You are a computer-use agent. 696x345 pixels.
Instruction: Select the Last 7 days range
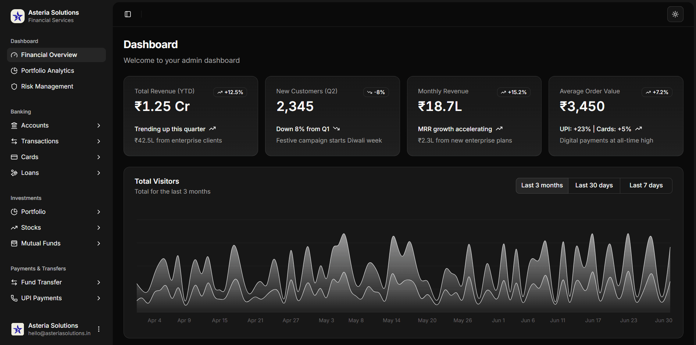(x=646, y=186)
